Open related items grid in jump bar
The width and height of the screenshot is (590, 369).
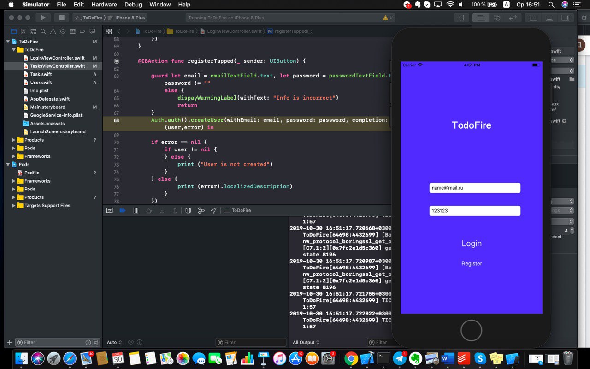pyautogui.click(x=109, y=31)
